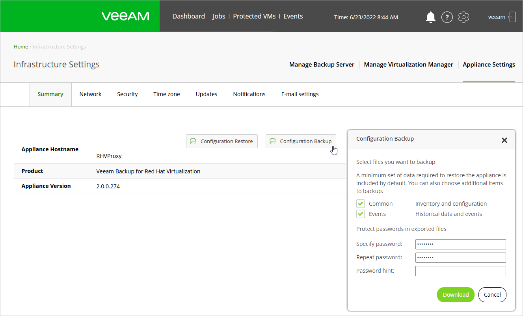Screen dimensions: 523x316
Task: Switch to the Time zone tab
Action: click(x=167, y=94)
